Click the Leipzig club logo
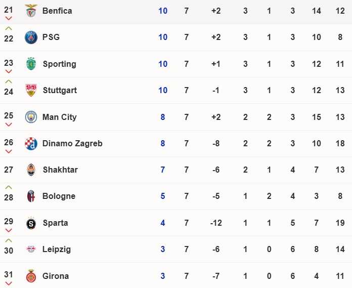Image resolution: width=352 pixels, height=288 pixels. (x=31, y=249)
